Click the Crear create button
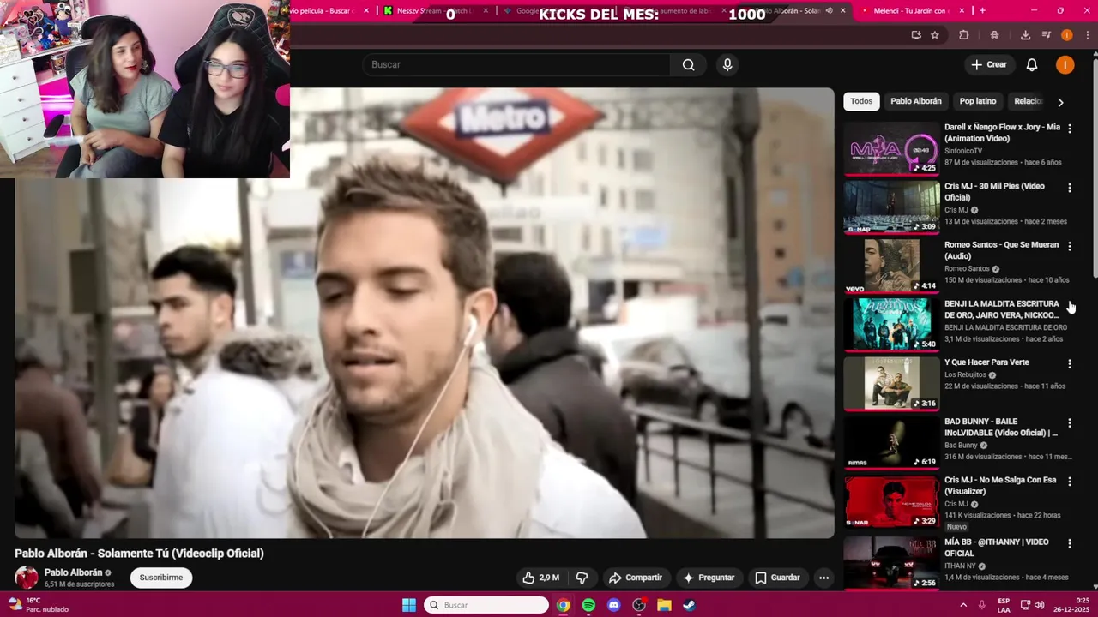Image resolution: width=1098 pixels, height=617 pixels. [988, 64]
